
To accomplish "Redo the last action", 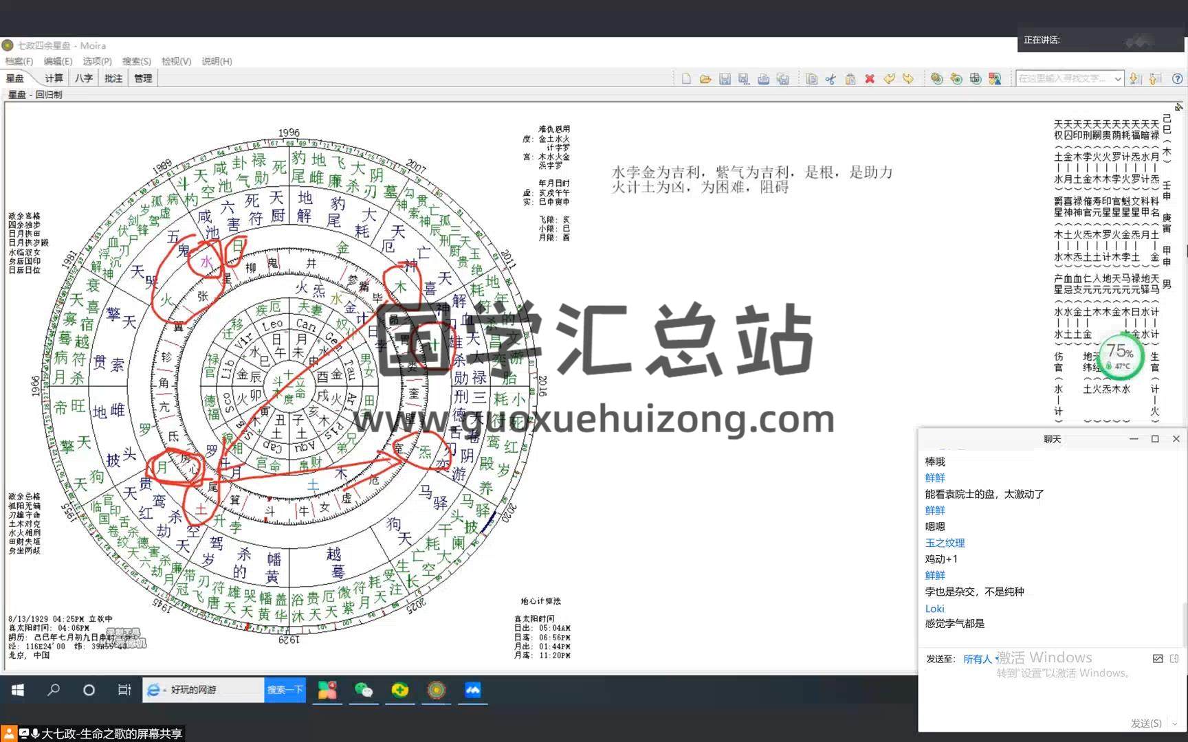I will (908, 79).
